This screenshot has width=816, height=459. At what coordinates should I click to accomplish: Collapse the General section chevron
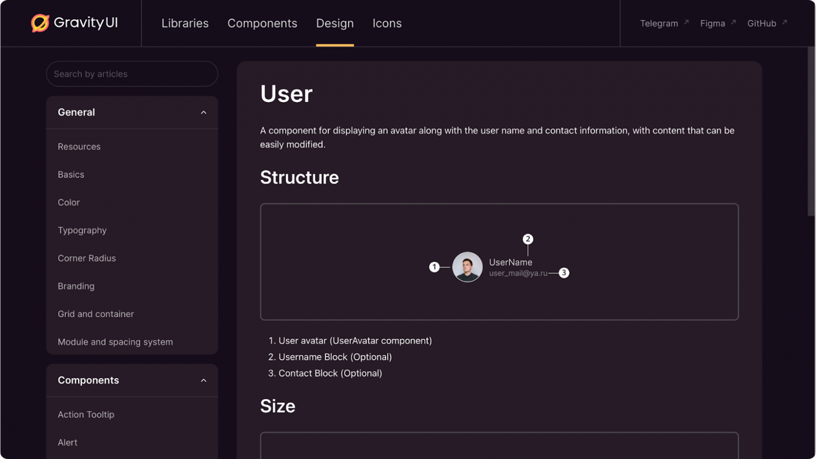click(203, 113)
